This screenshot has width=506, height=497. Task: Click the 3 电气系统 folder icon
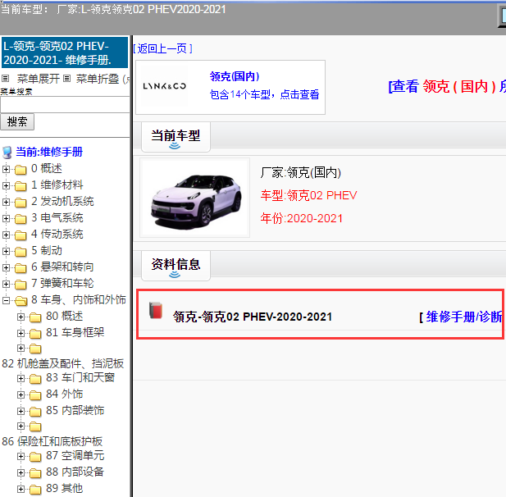[x=21, y=219]
